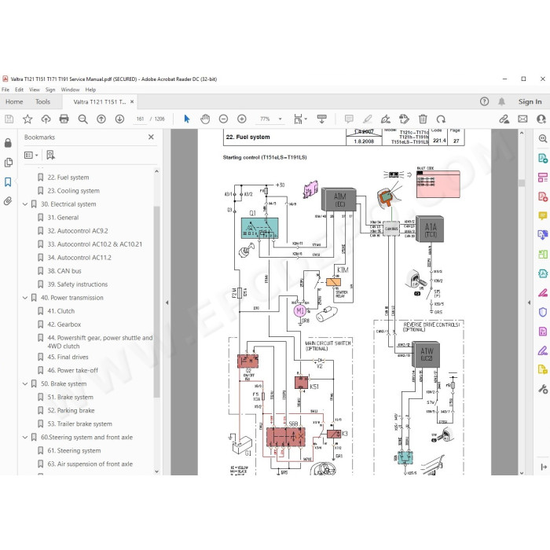The width and height of the screenshot is (550, 550).
Task: Open the 61. Steering system bookmark
Action: point(75,451)
